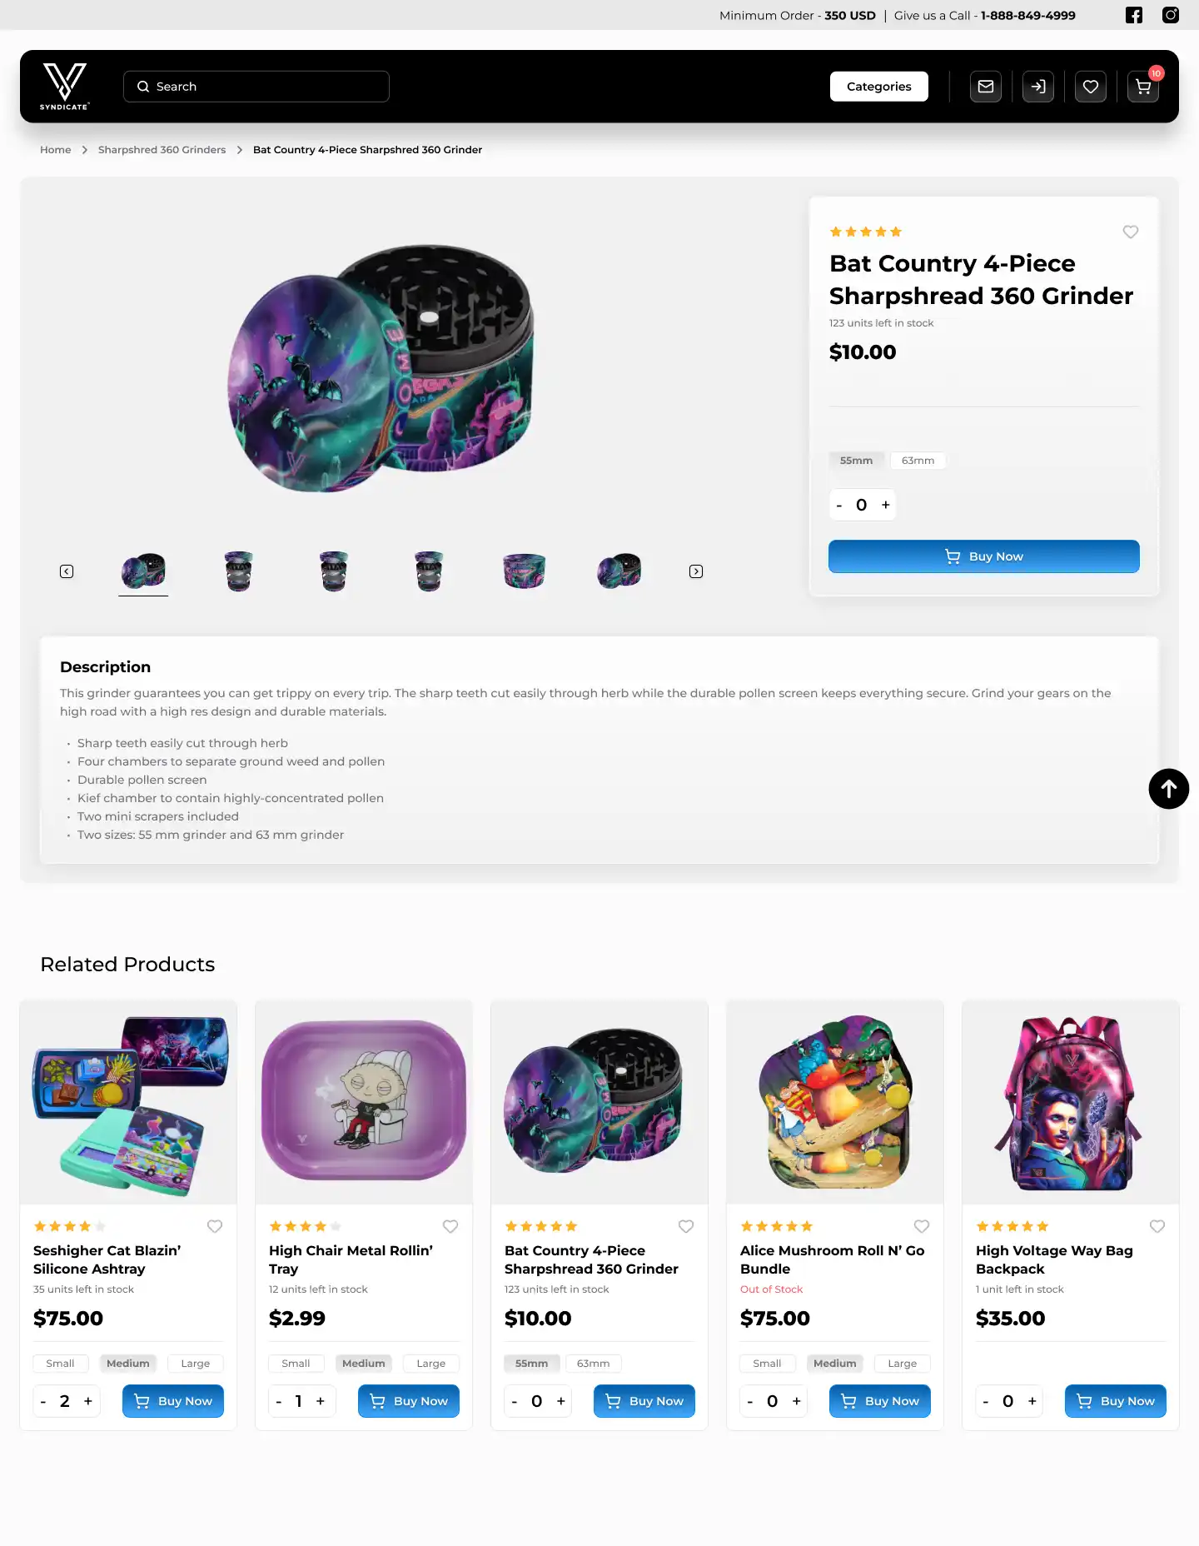This screenshot has height=1546, width=1199.
Task: Select Small size for Alice Mushroom Bundle
Action: pos(767,1364)
